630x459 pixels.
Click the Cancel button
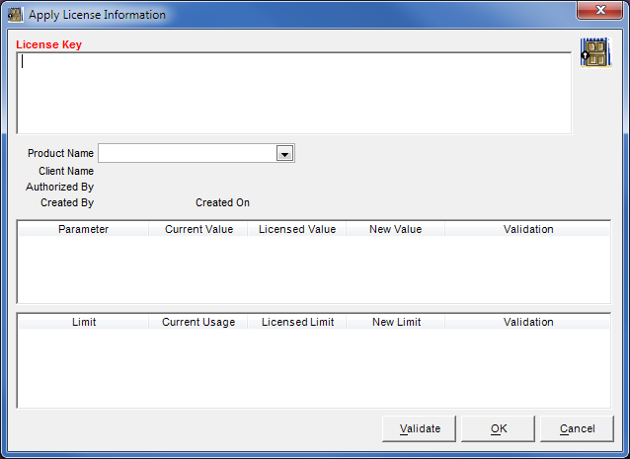pyautogui.click(x=577, y=428)
